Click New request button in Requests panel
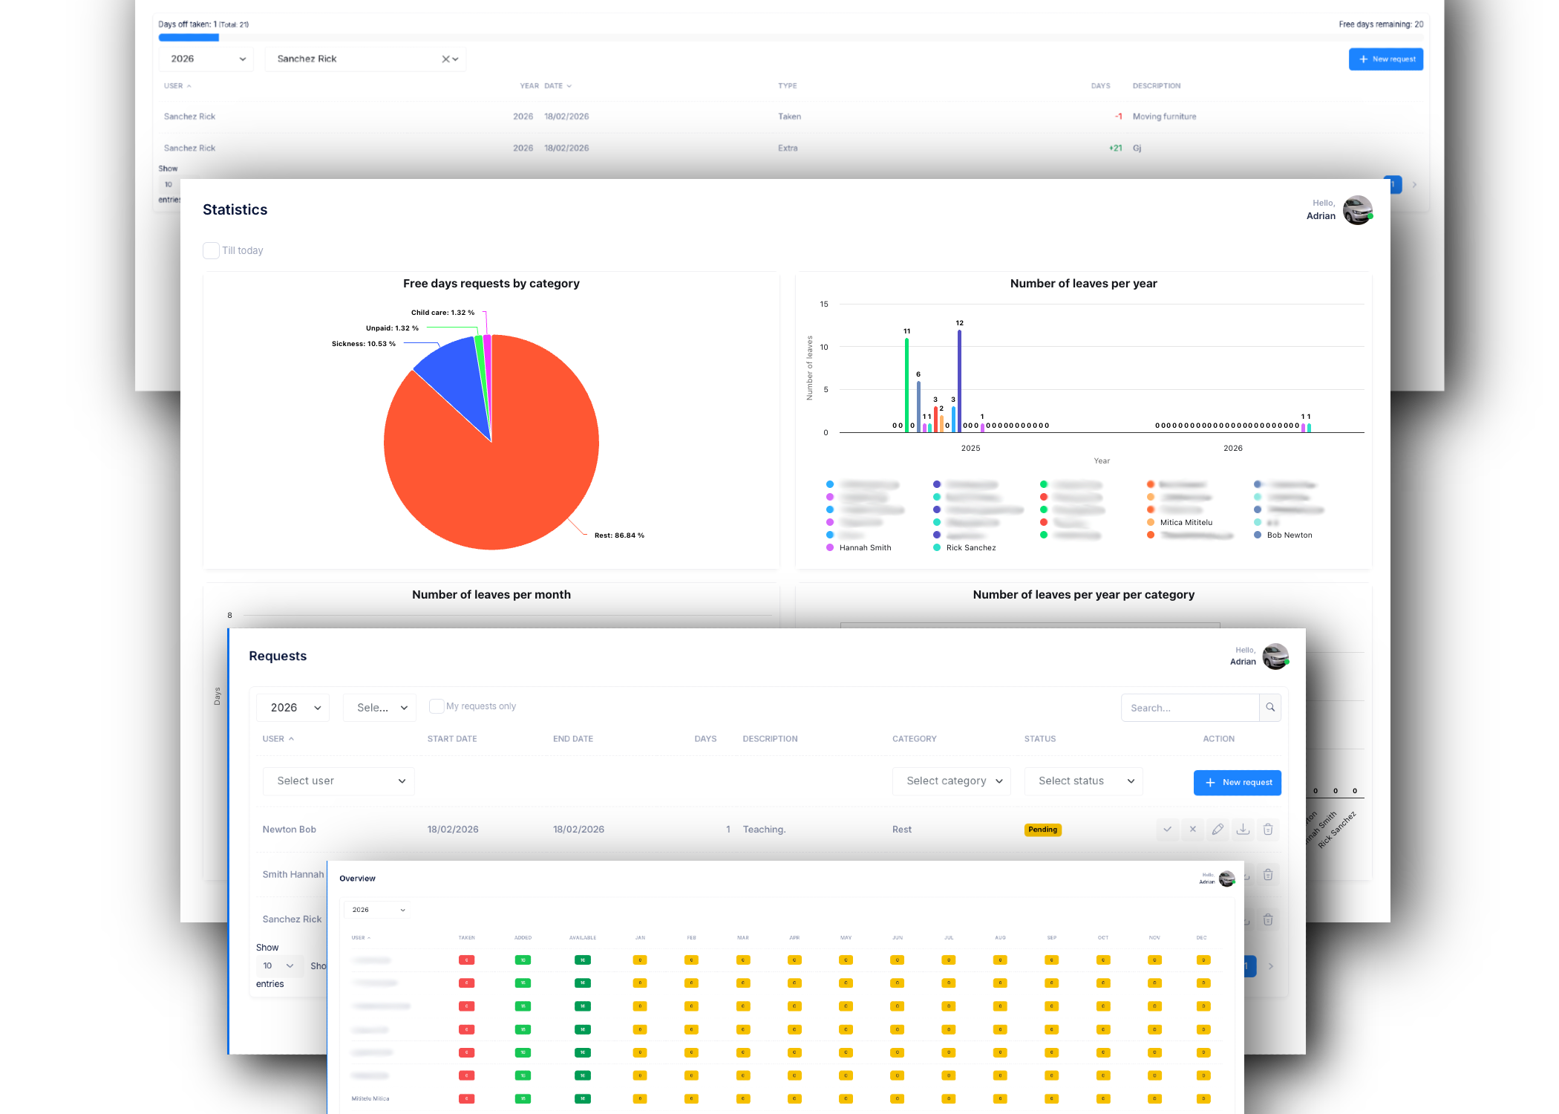 tap(1237, 783)
